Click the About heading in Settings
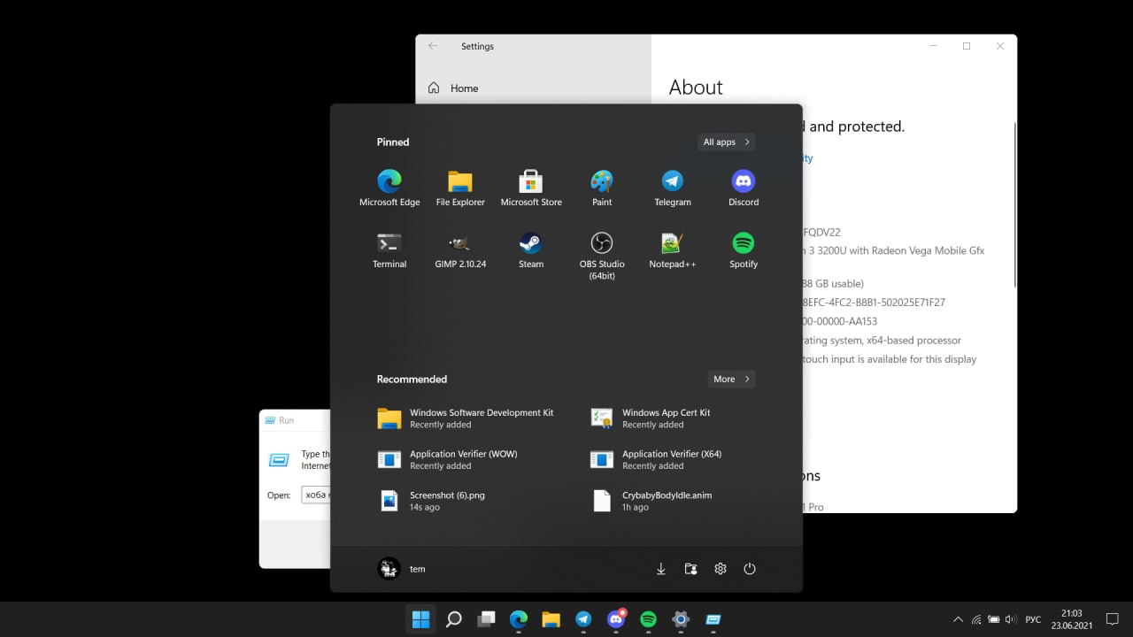This screenshot has height=637, width=1133. 696,88
